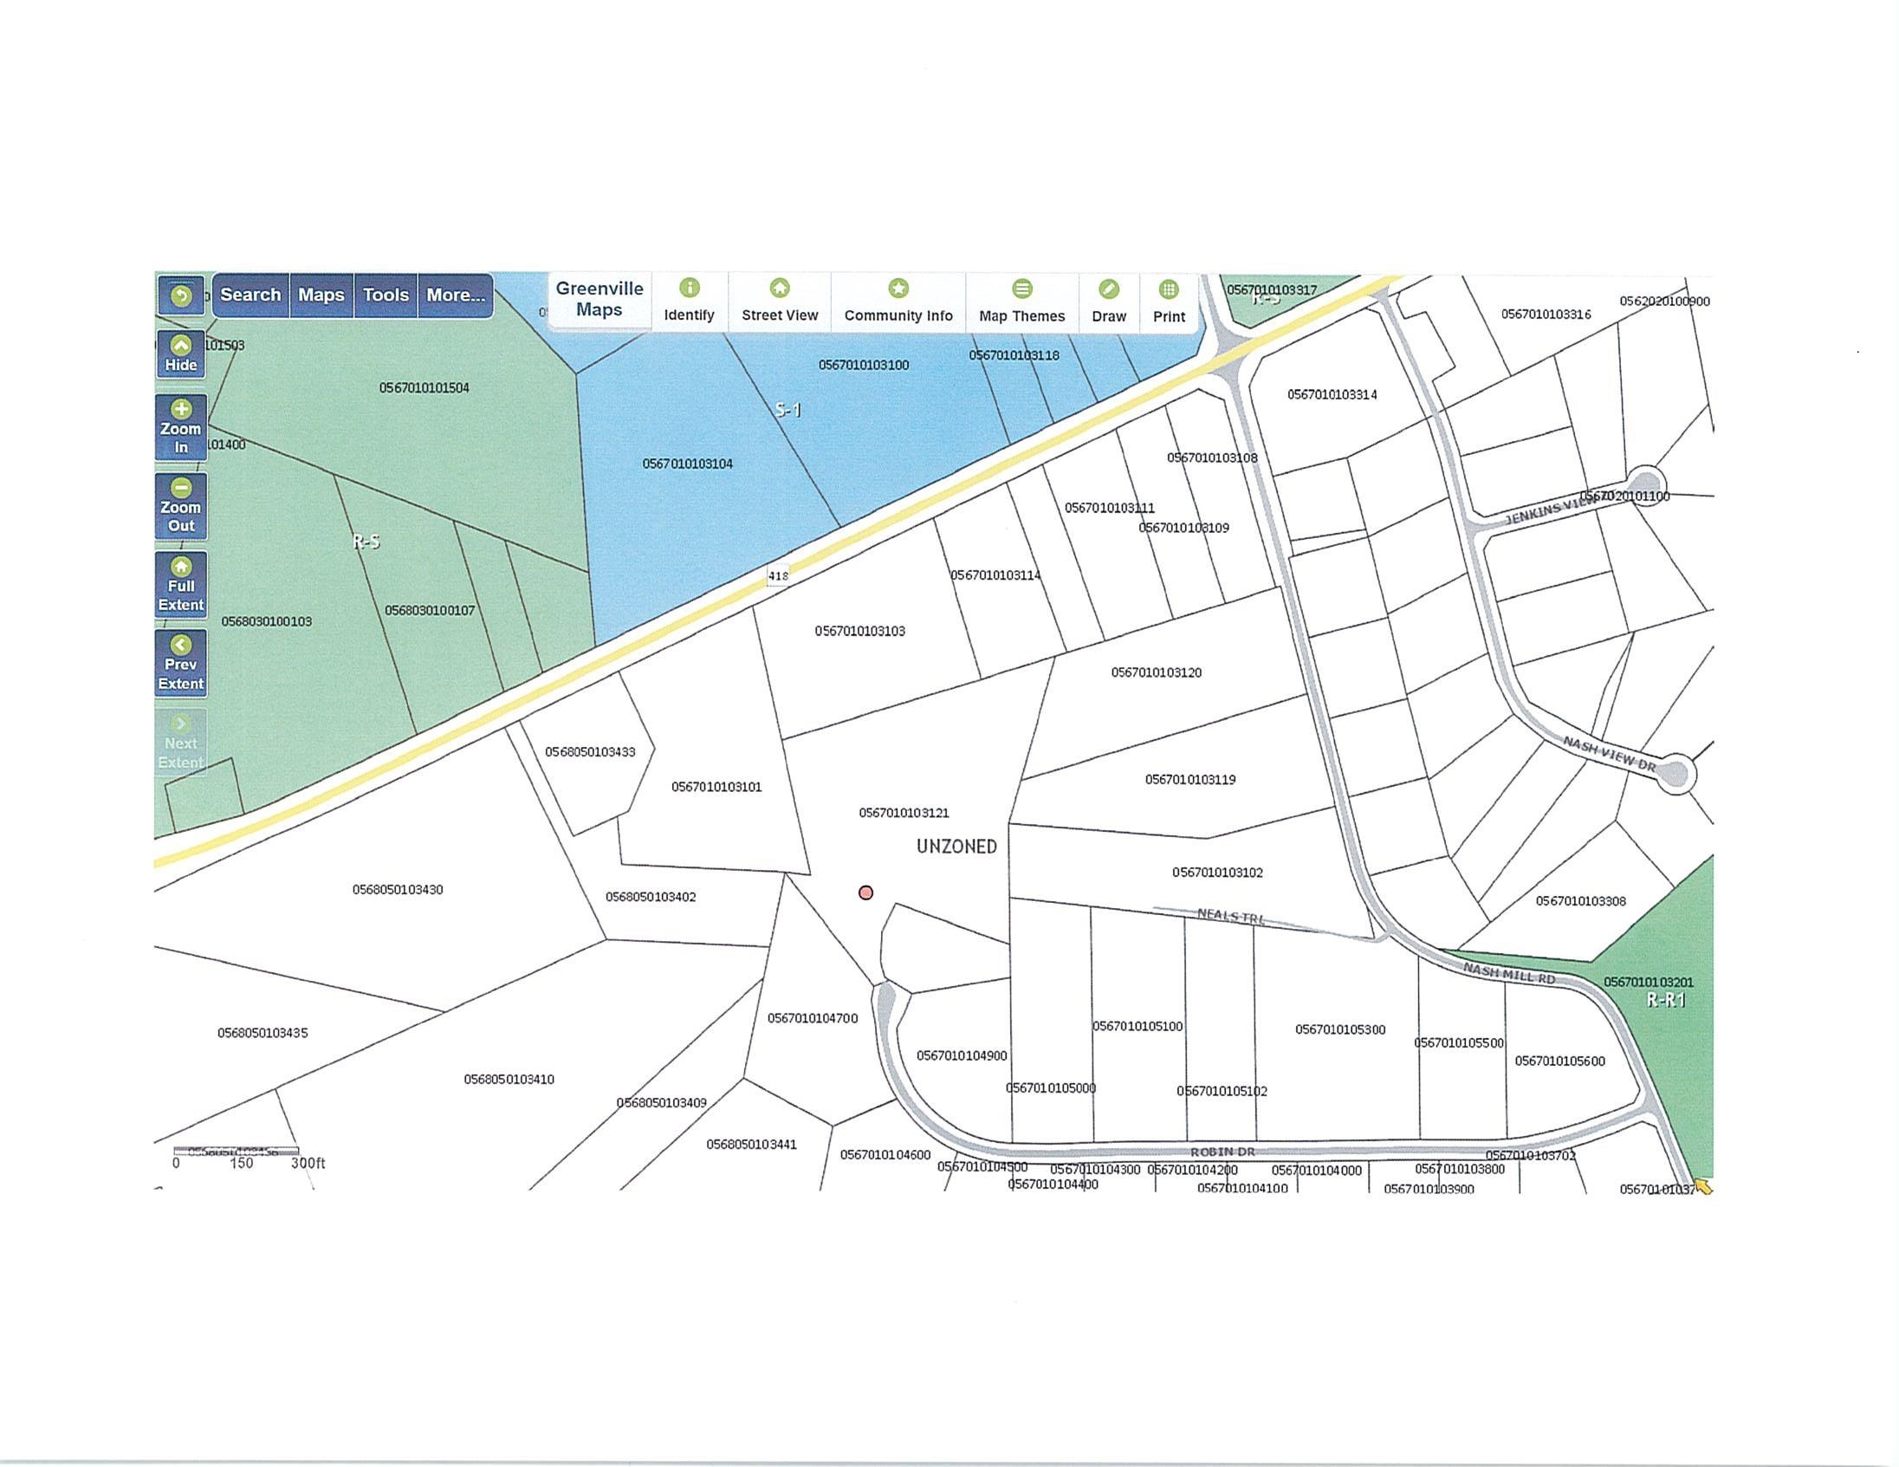Click the Zoom In button

pyautogui.click(x=181, y=428)
